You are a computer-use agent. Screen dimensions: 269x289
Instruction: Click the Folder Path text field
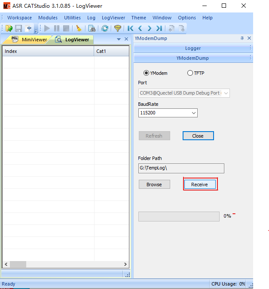[x=181, y=168]
